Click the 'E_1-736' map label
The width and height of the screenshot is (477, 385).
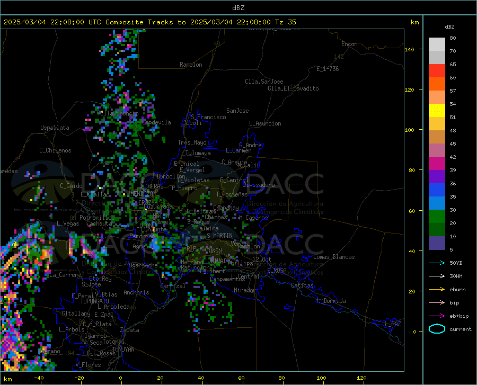point(328,69)
